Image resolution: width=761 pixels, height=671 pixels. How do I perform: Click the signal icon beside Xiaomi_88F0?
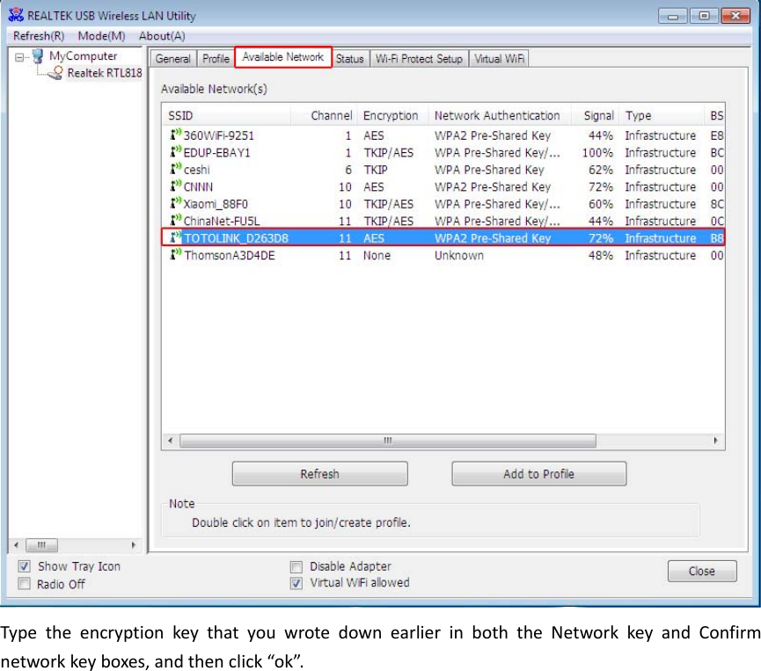[175, 203]
